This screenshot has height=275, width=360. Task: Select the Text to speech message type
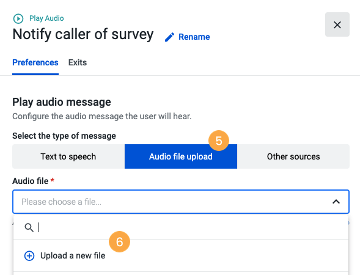pyautogui.click(x=68, y=156)
